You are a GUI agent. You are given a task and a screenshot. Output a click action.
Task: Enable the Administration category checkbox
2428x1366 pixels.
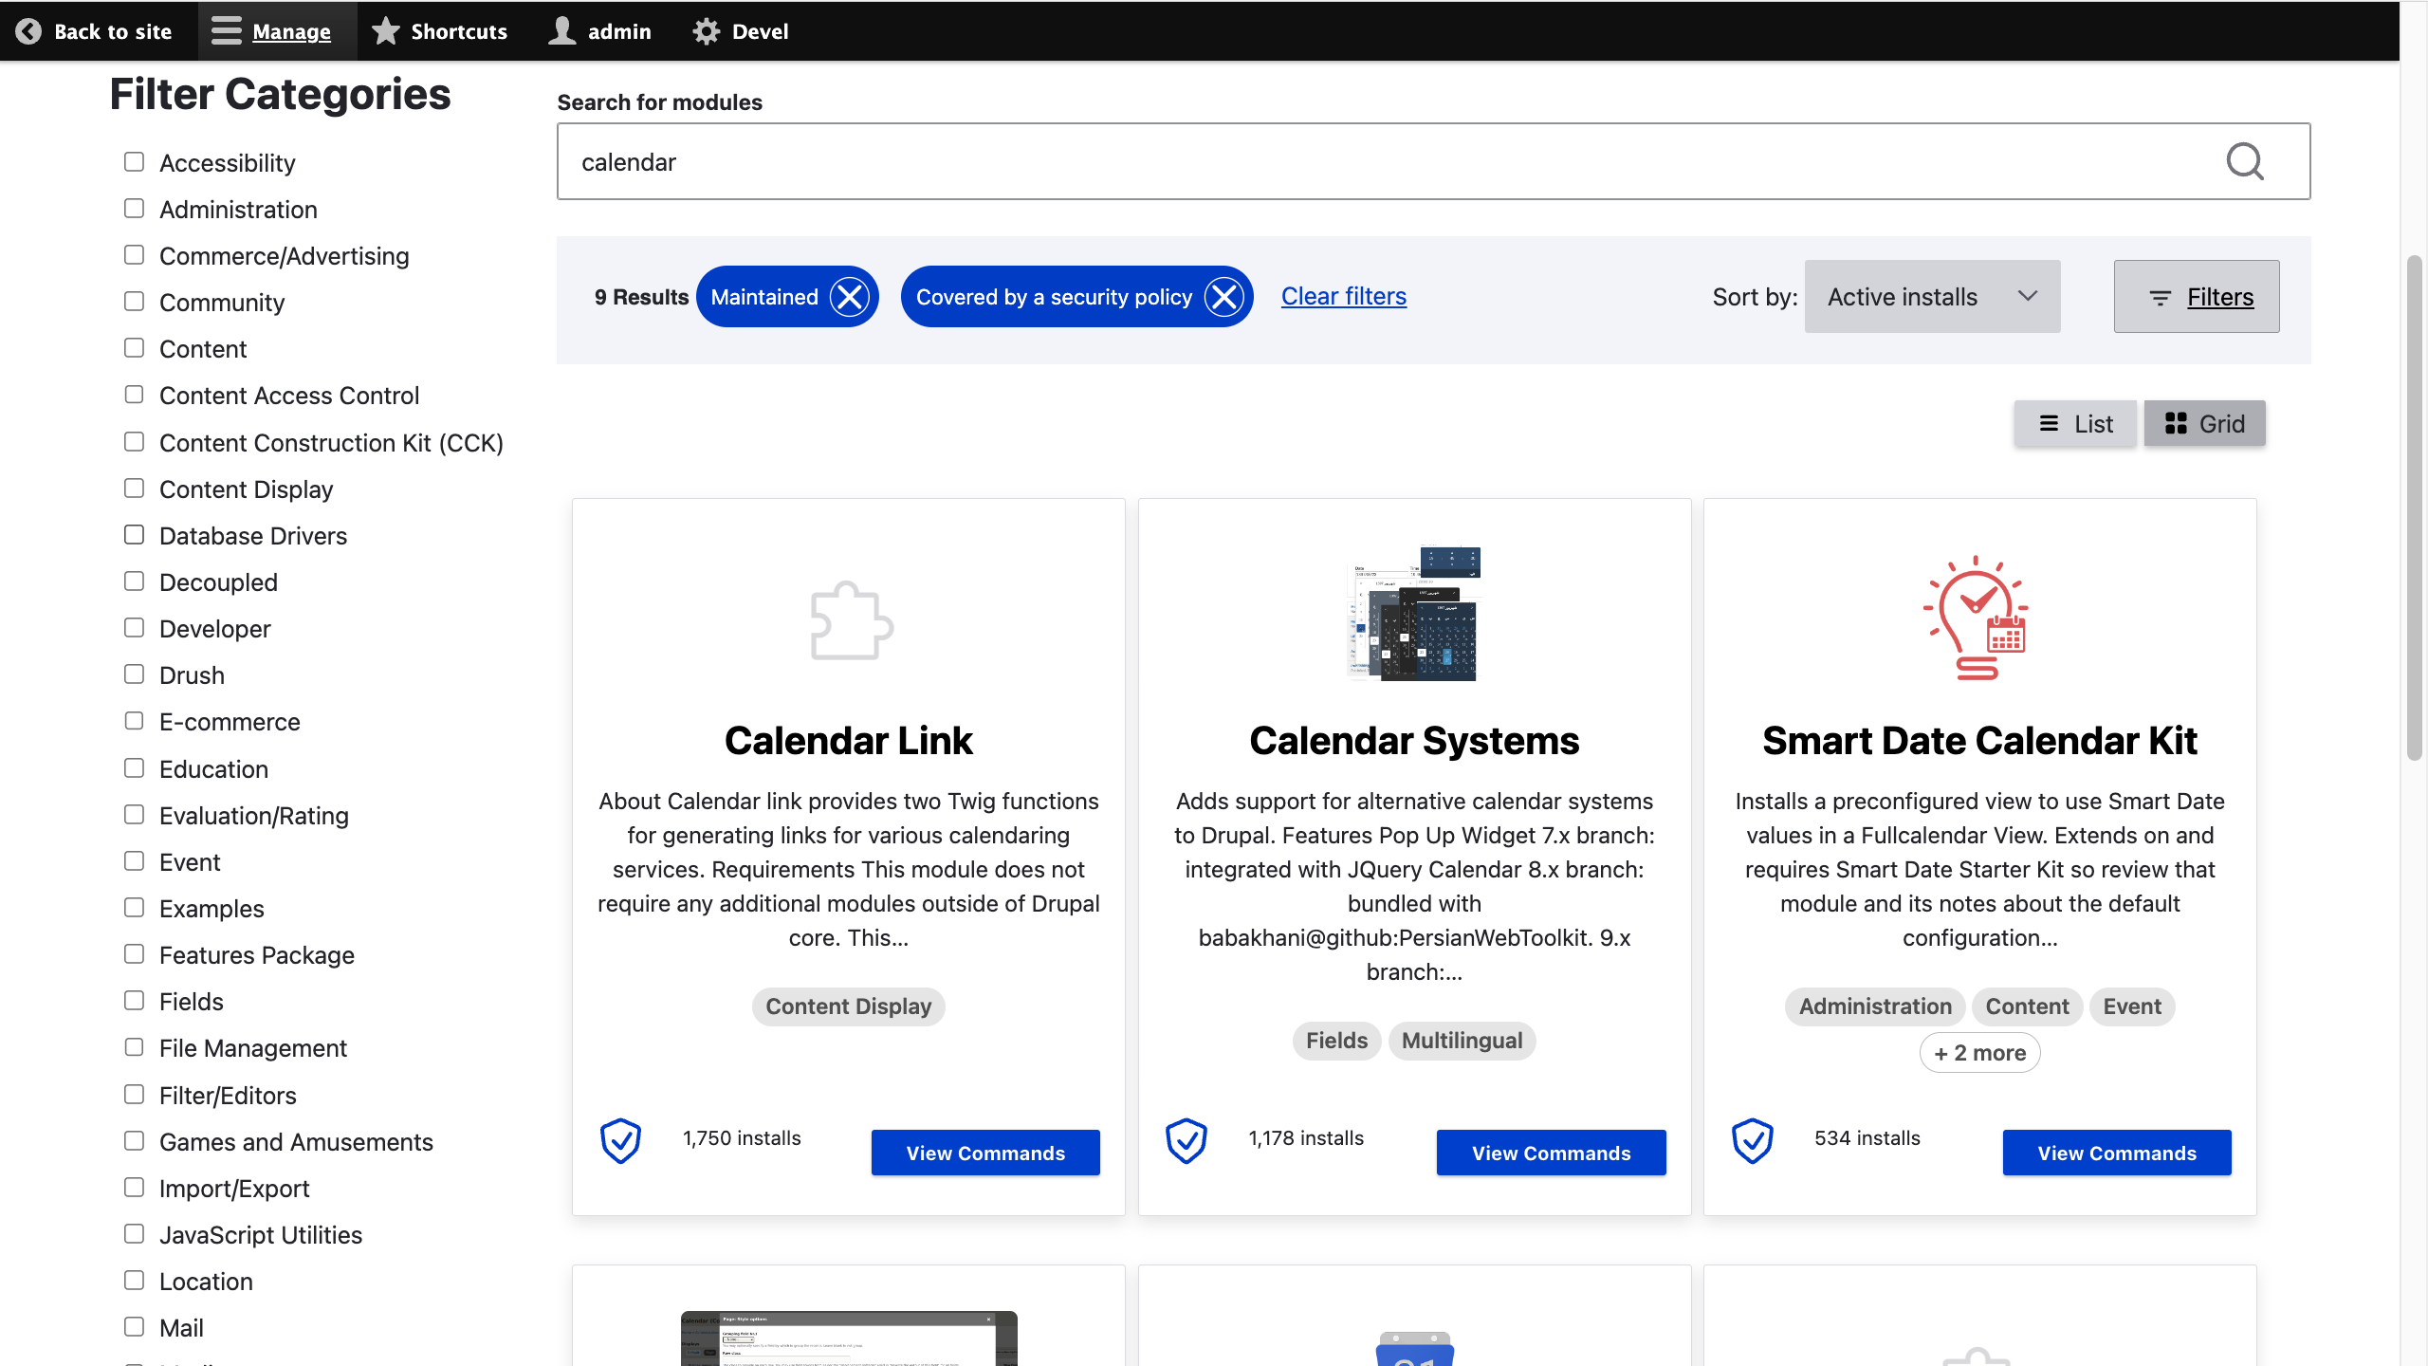[x=134, y=207]
